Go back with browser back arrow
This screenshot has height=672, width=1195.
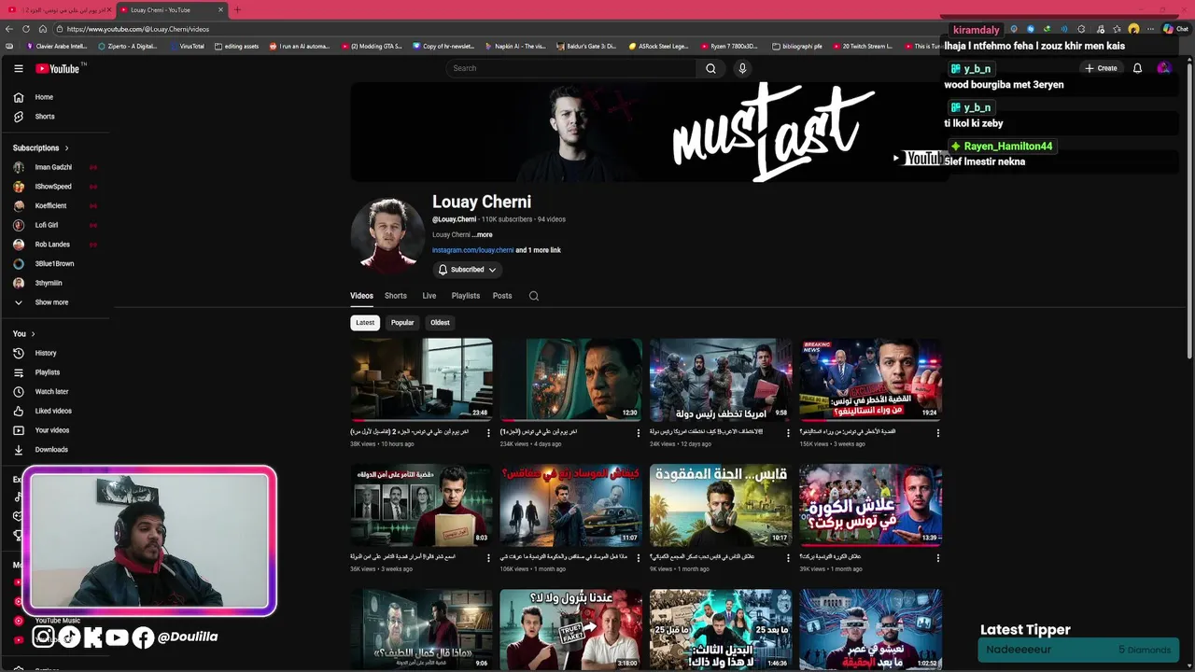(x=10, y=29)
